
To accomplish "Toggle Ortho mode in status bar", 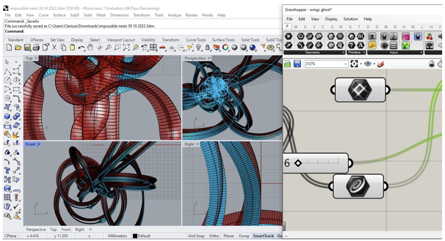I will coord(214,236).
